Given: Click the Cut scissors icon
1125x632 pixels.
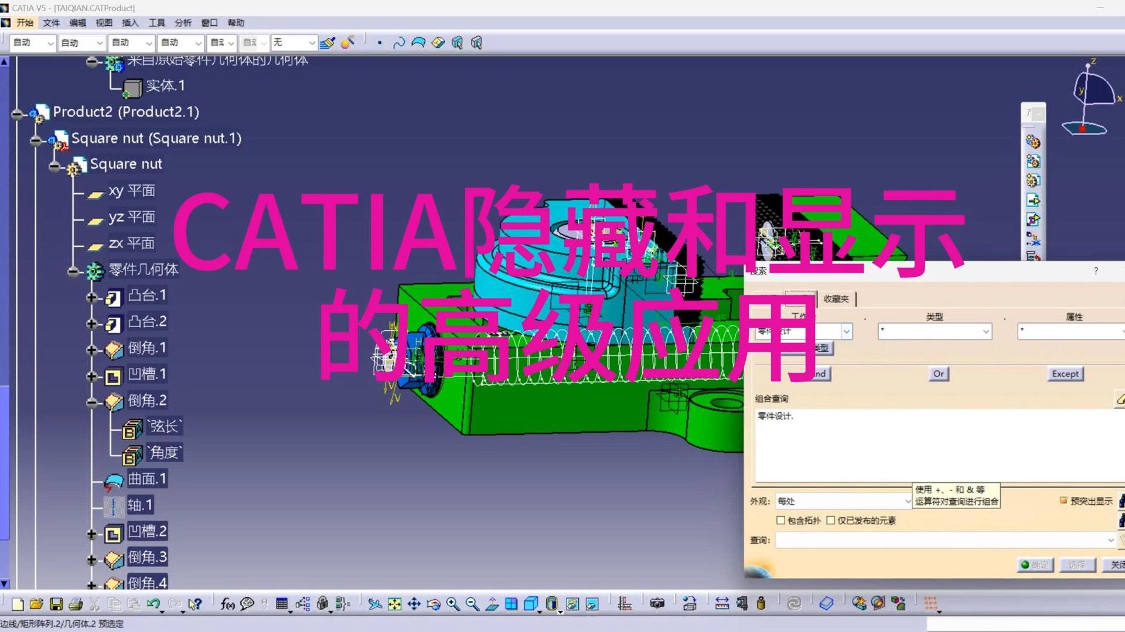Looking at the screenshot, I should [x=95, y=604].
